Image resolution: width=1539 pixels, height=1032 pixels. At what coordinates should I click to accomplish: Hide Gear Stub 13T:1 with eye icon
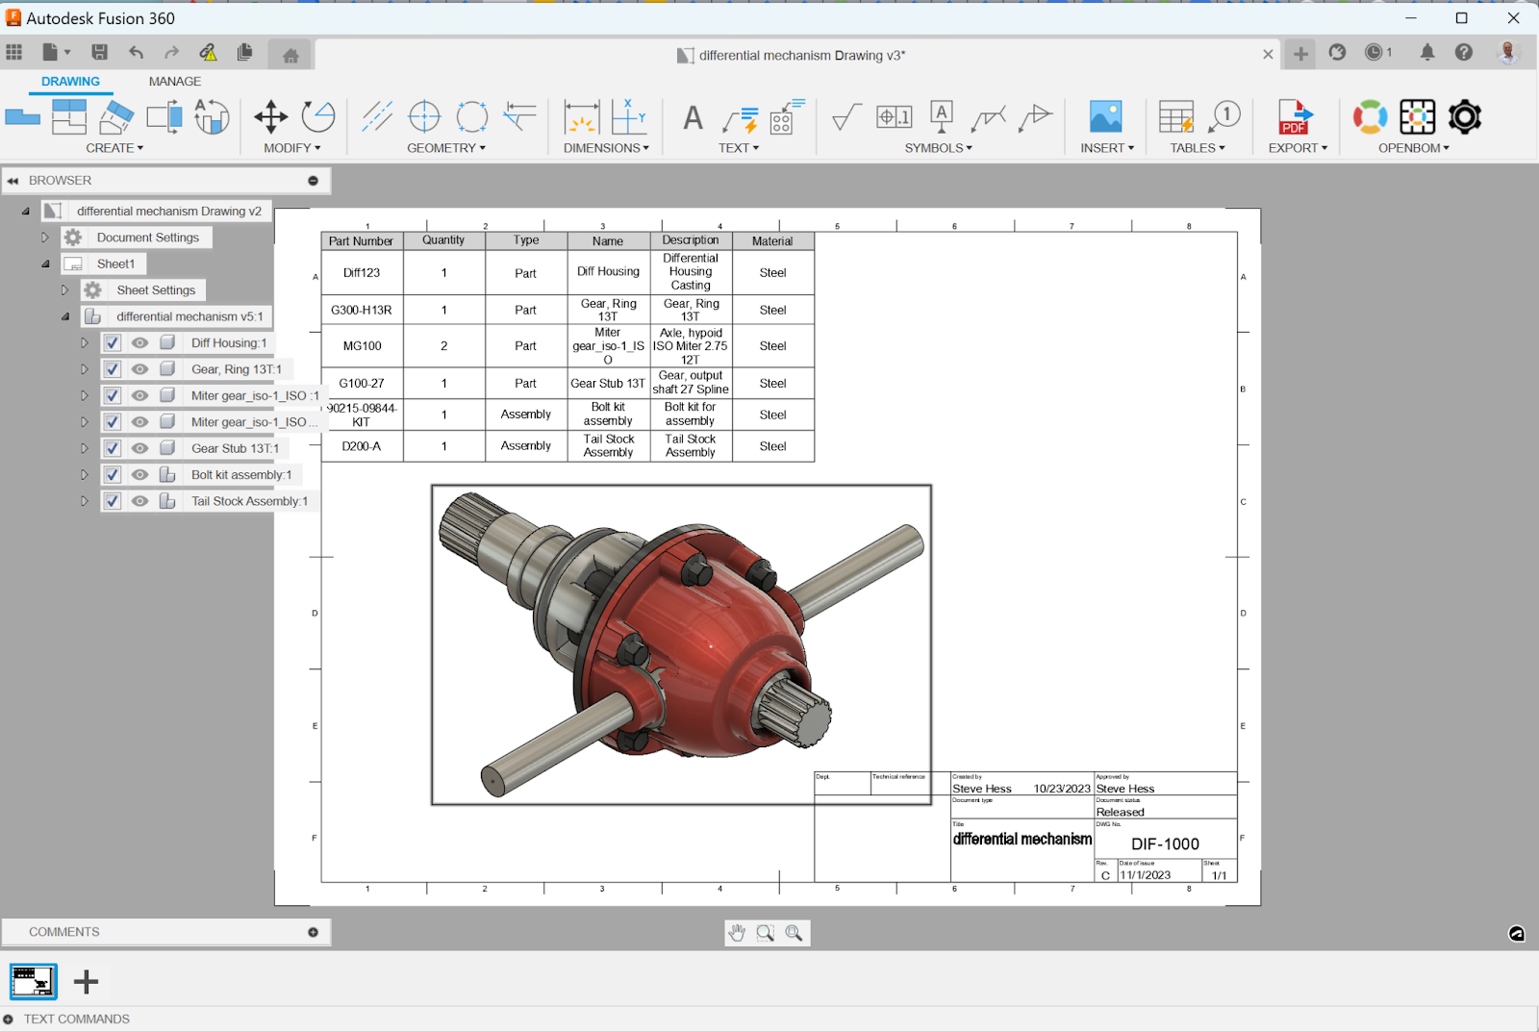[x=139, y=449]
